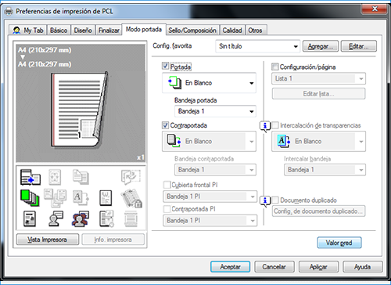
Task: Open the Sello/Composición tab
Action: click(192, 31)
